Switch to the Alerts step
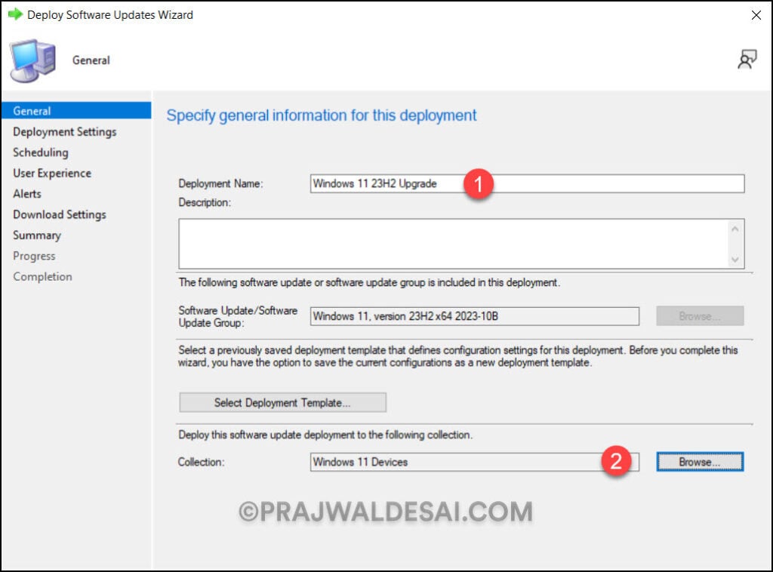This screenshot has height=572, width=773. tap(27, 194)
